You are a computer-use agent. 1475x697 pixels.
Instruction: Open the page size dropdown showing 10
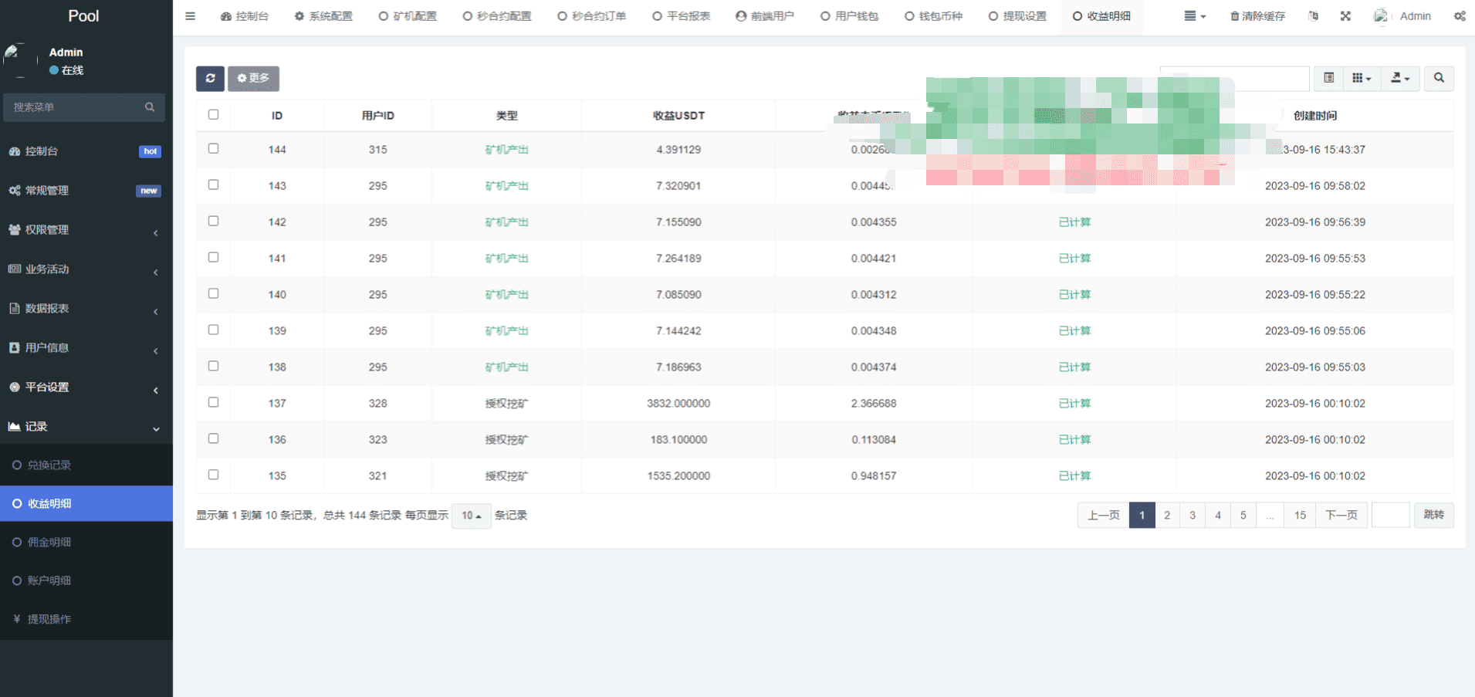(471, 516)
